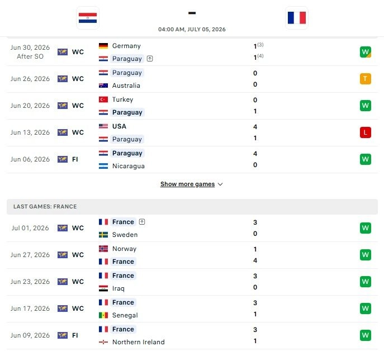This screenshot has height=351, width=384.
Task: Click the world cup icon for Jun 13 match
Action: tap(63, 132)
